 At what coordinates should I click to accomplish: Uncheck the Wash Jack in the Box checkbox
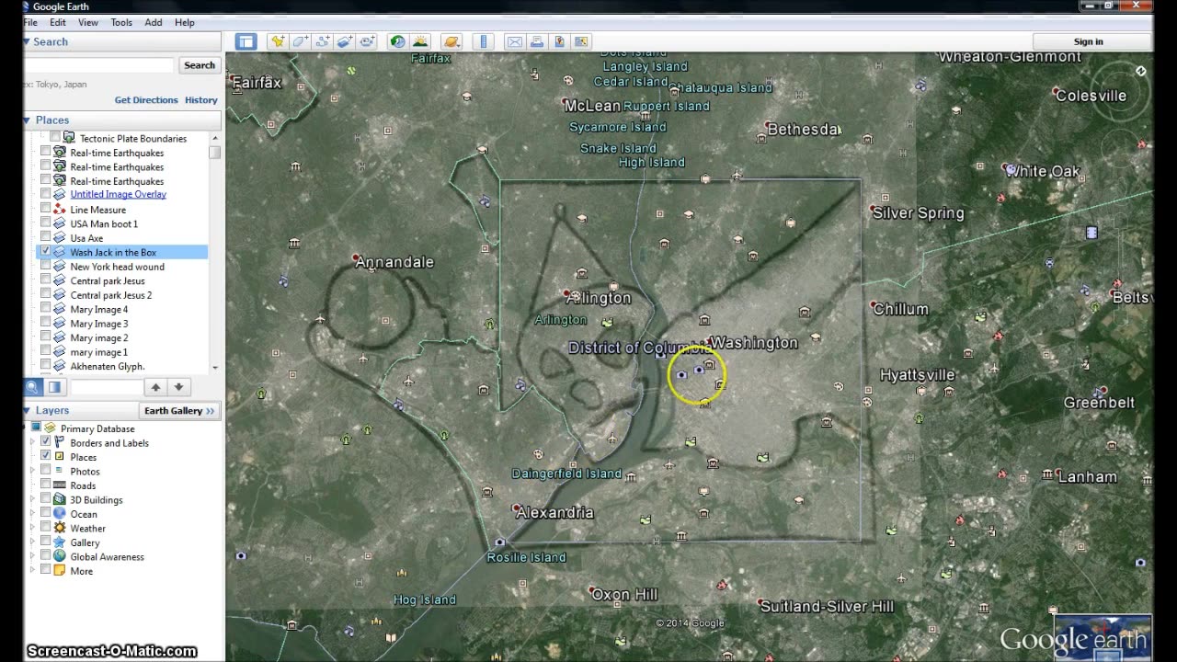click(45, 252)
